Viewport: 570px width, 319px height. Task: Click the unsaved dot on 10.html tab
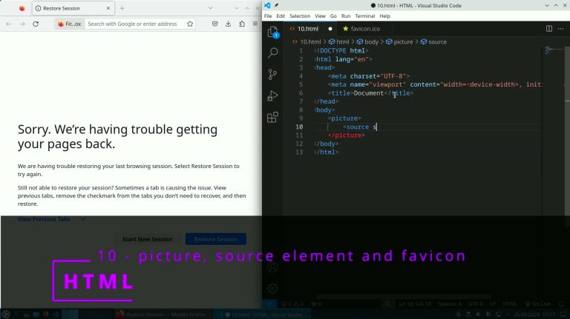click(x=330, y=29)
